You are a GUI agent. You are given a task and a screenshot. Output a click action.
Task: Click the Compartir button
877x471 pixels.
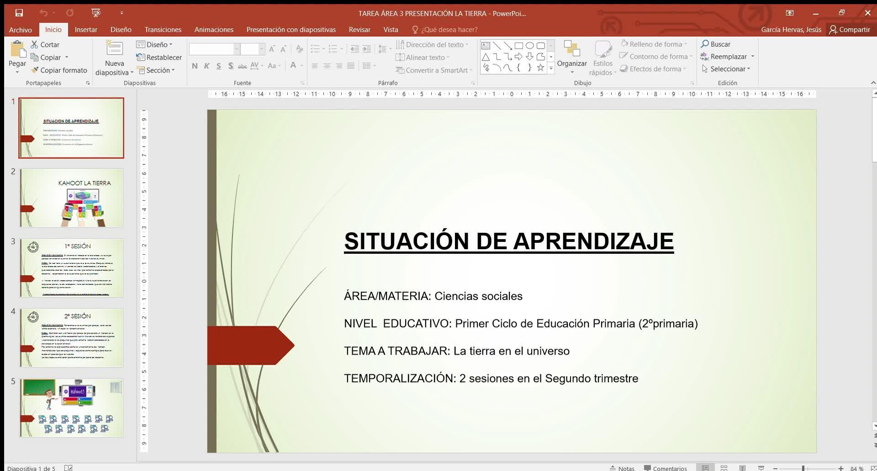[x=850, y=30]
